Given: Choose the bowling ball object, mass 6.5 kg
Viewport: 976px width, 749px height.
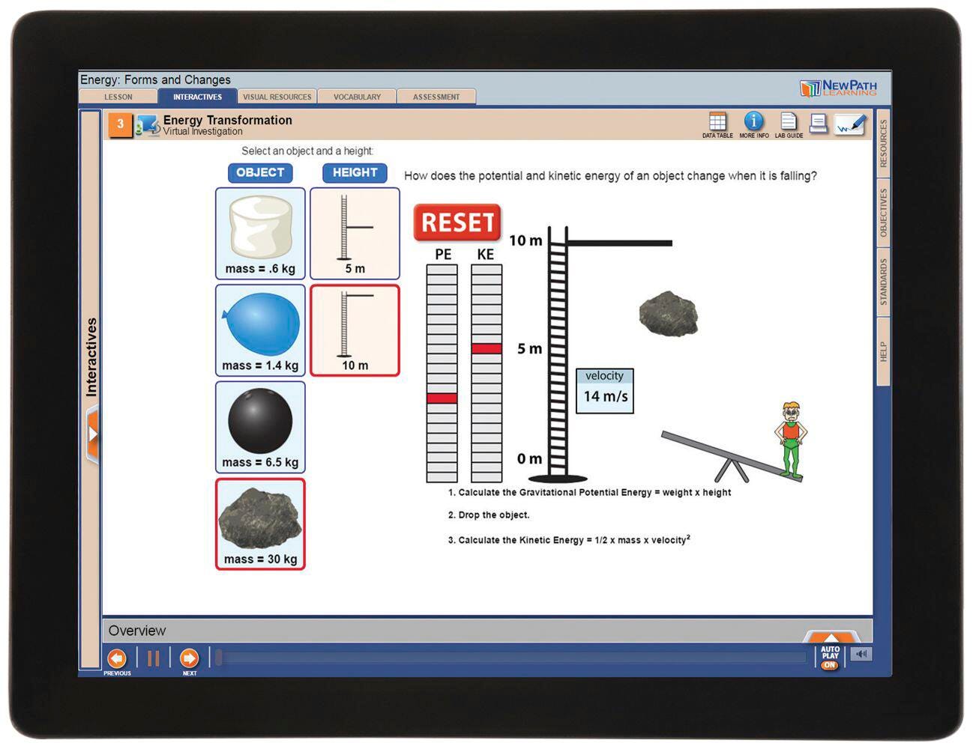Looking at the screenshot, I should (x=260, y=427).
